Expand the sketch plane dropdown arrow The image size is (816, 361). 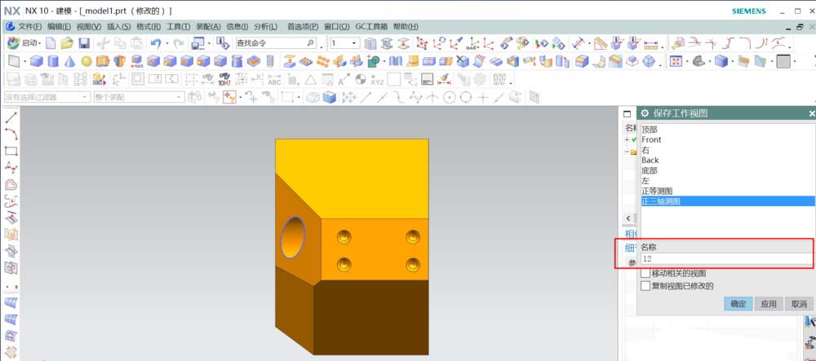coord(24,62)
